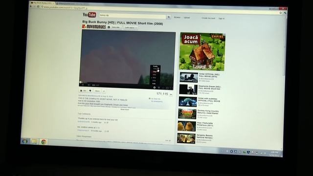The height and width of the screenshot is (176, 313).
Task: Select 360p in quality menu
Action: pos(155,78)
